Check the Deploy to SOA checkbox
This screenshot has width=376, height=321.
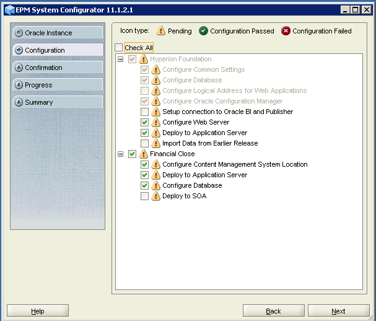pyautogui.click(x=144, y=196)
